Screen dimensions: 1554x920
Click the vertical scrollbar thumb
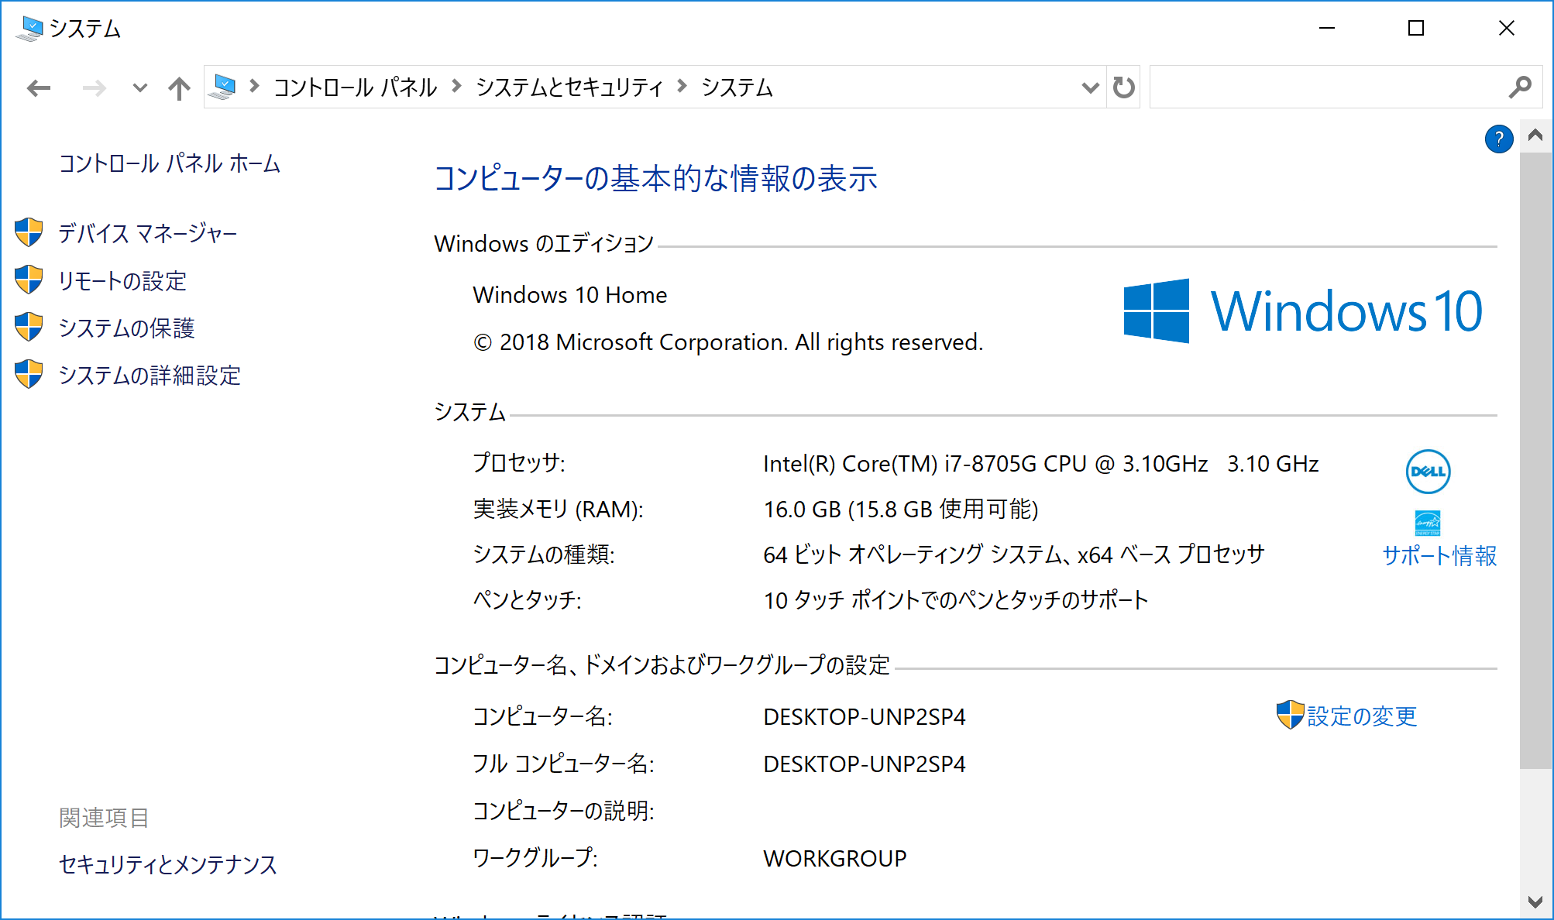click(1535, 460)
